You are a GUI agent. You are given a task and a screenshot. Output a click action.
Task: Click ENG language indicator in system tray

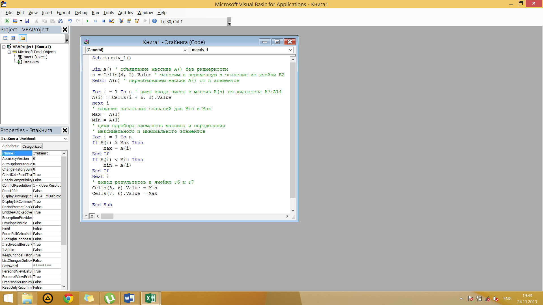507,299
